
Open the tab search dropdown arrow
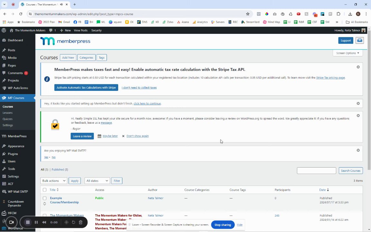point(4,4)
